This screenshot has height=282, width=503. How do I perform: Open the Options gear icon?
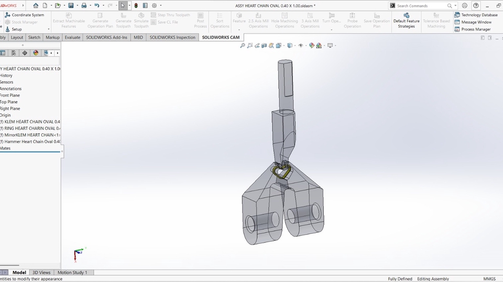(x=154, y=5)
